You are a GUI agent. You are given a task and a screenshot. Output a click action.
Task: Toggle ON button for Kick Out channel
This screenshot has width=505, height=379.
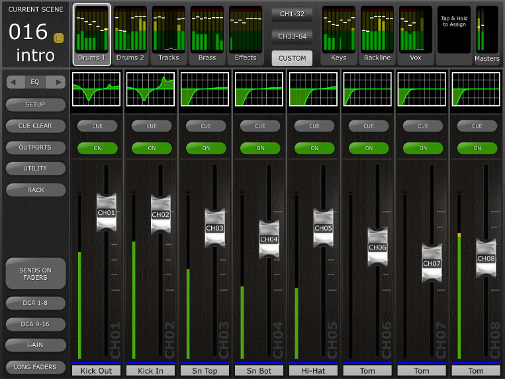[x=97, y=148]
